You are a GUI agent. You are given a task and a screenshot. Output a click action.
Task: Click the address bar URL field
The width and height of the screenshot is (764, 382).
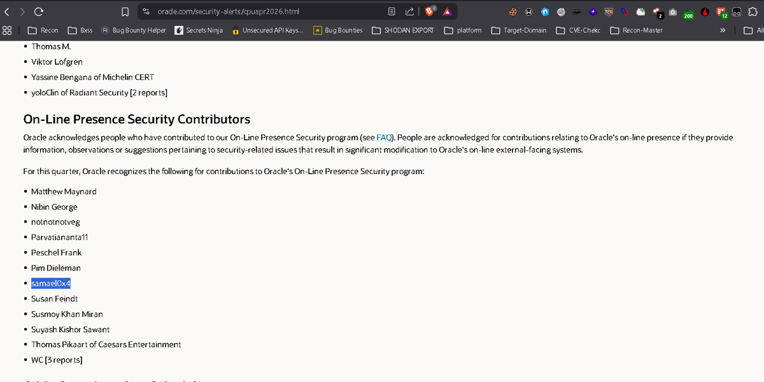click(x=267, y=11)
